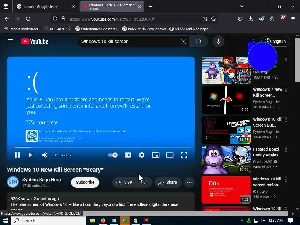Image resolution: width=300 pixels, height=225 pixels.
Task: Open the uBlock extension icon with badge
Action: (x=283, y=18)
